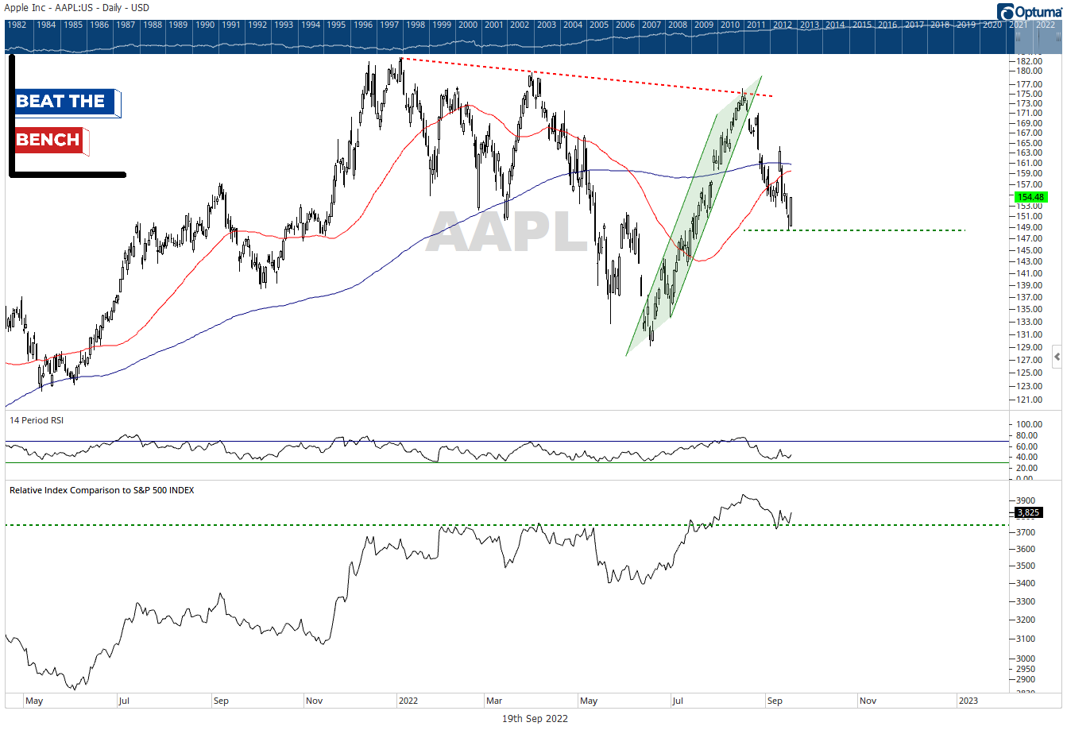Expand the side panel arrow on the right edge

coord(1057,357)
